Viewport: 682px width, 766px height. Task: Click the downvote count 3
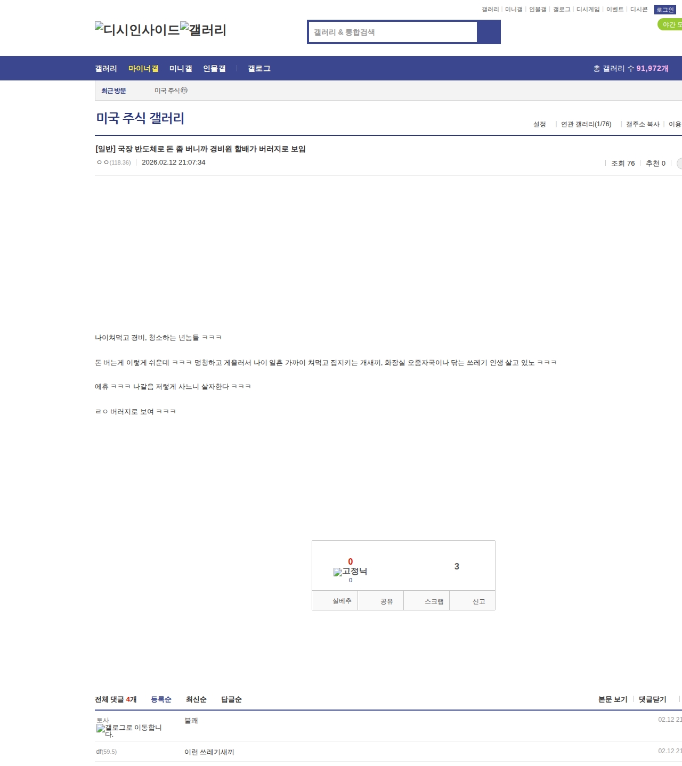point(457,566)
